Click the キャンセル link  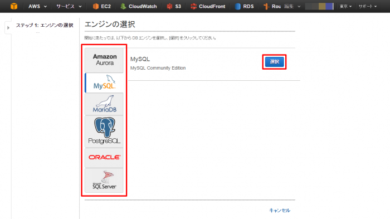point(280,211)
